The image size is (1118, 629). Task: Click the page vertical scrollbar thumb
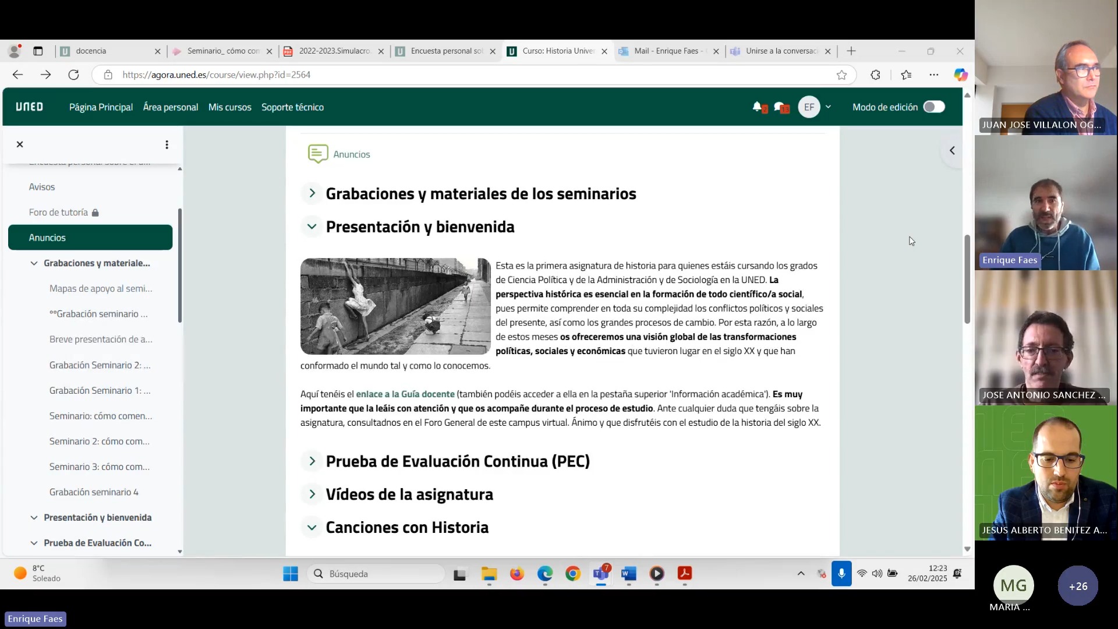click(967, 279)
